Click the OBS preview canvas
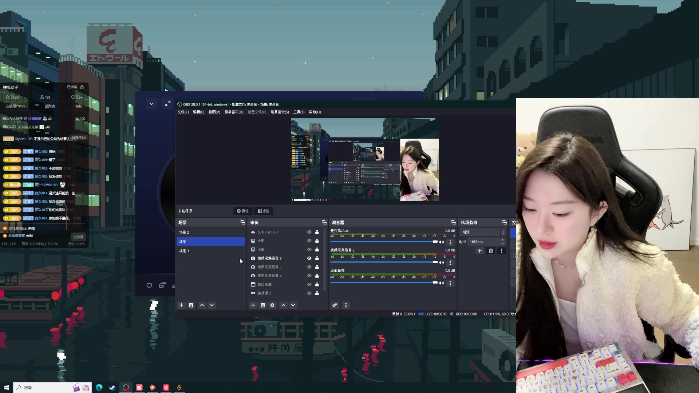 click(365, 159)
